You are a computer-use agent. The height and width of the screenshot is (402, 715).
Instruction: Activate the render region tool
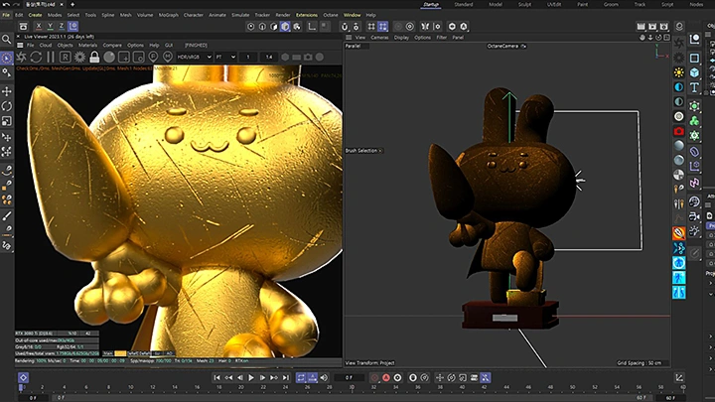[x=123, y=57]
